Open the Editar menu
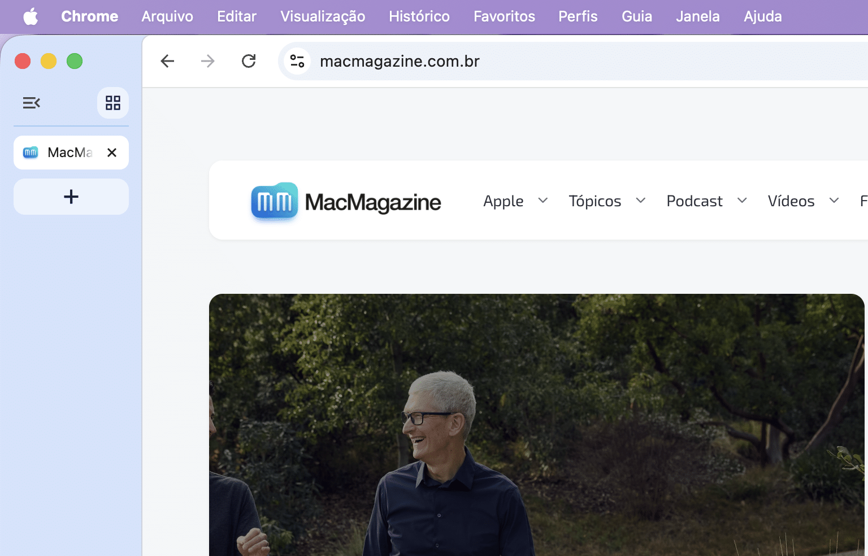The image size is (868, 556). click(x=237, y=16)
